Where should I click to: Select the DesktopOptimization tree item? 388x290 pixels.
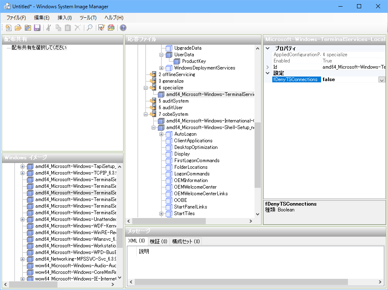click(196, 147)
